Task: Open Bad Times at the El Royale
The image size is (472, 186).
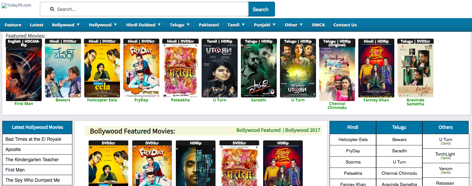Action: (x=37, y=139)
